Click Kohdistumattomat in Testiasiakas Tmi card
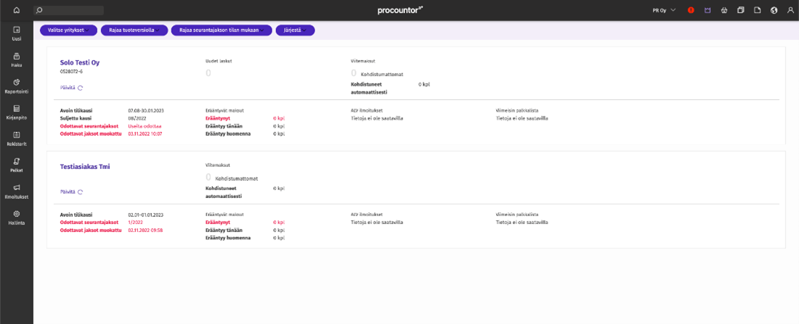Image resolution: width=799 pixels, height=324 pixels. (237, 178)
